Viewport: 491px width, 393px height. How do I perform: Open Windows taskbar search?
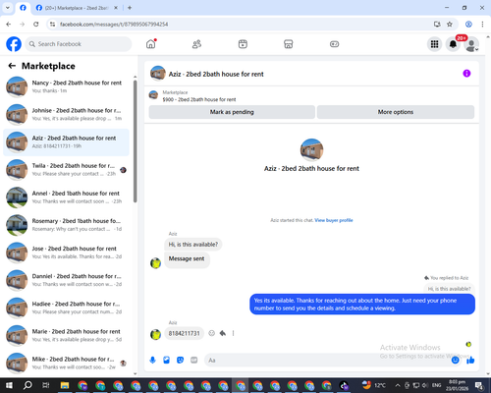coord(27,385)
